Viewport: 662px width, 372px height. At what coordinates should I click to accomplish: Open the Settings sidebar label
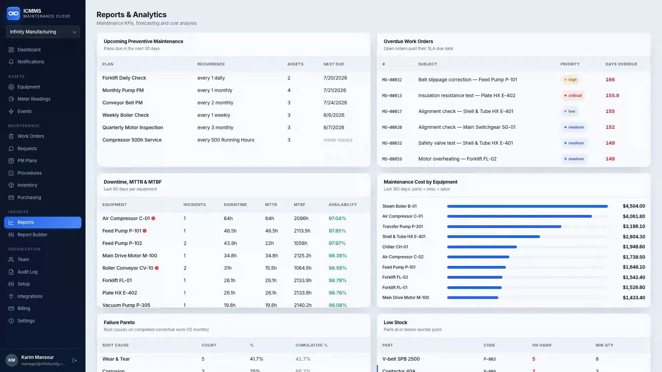[26, 321]
